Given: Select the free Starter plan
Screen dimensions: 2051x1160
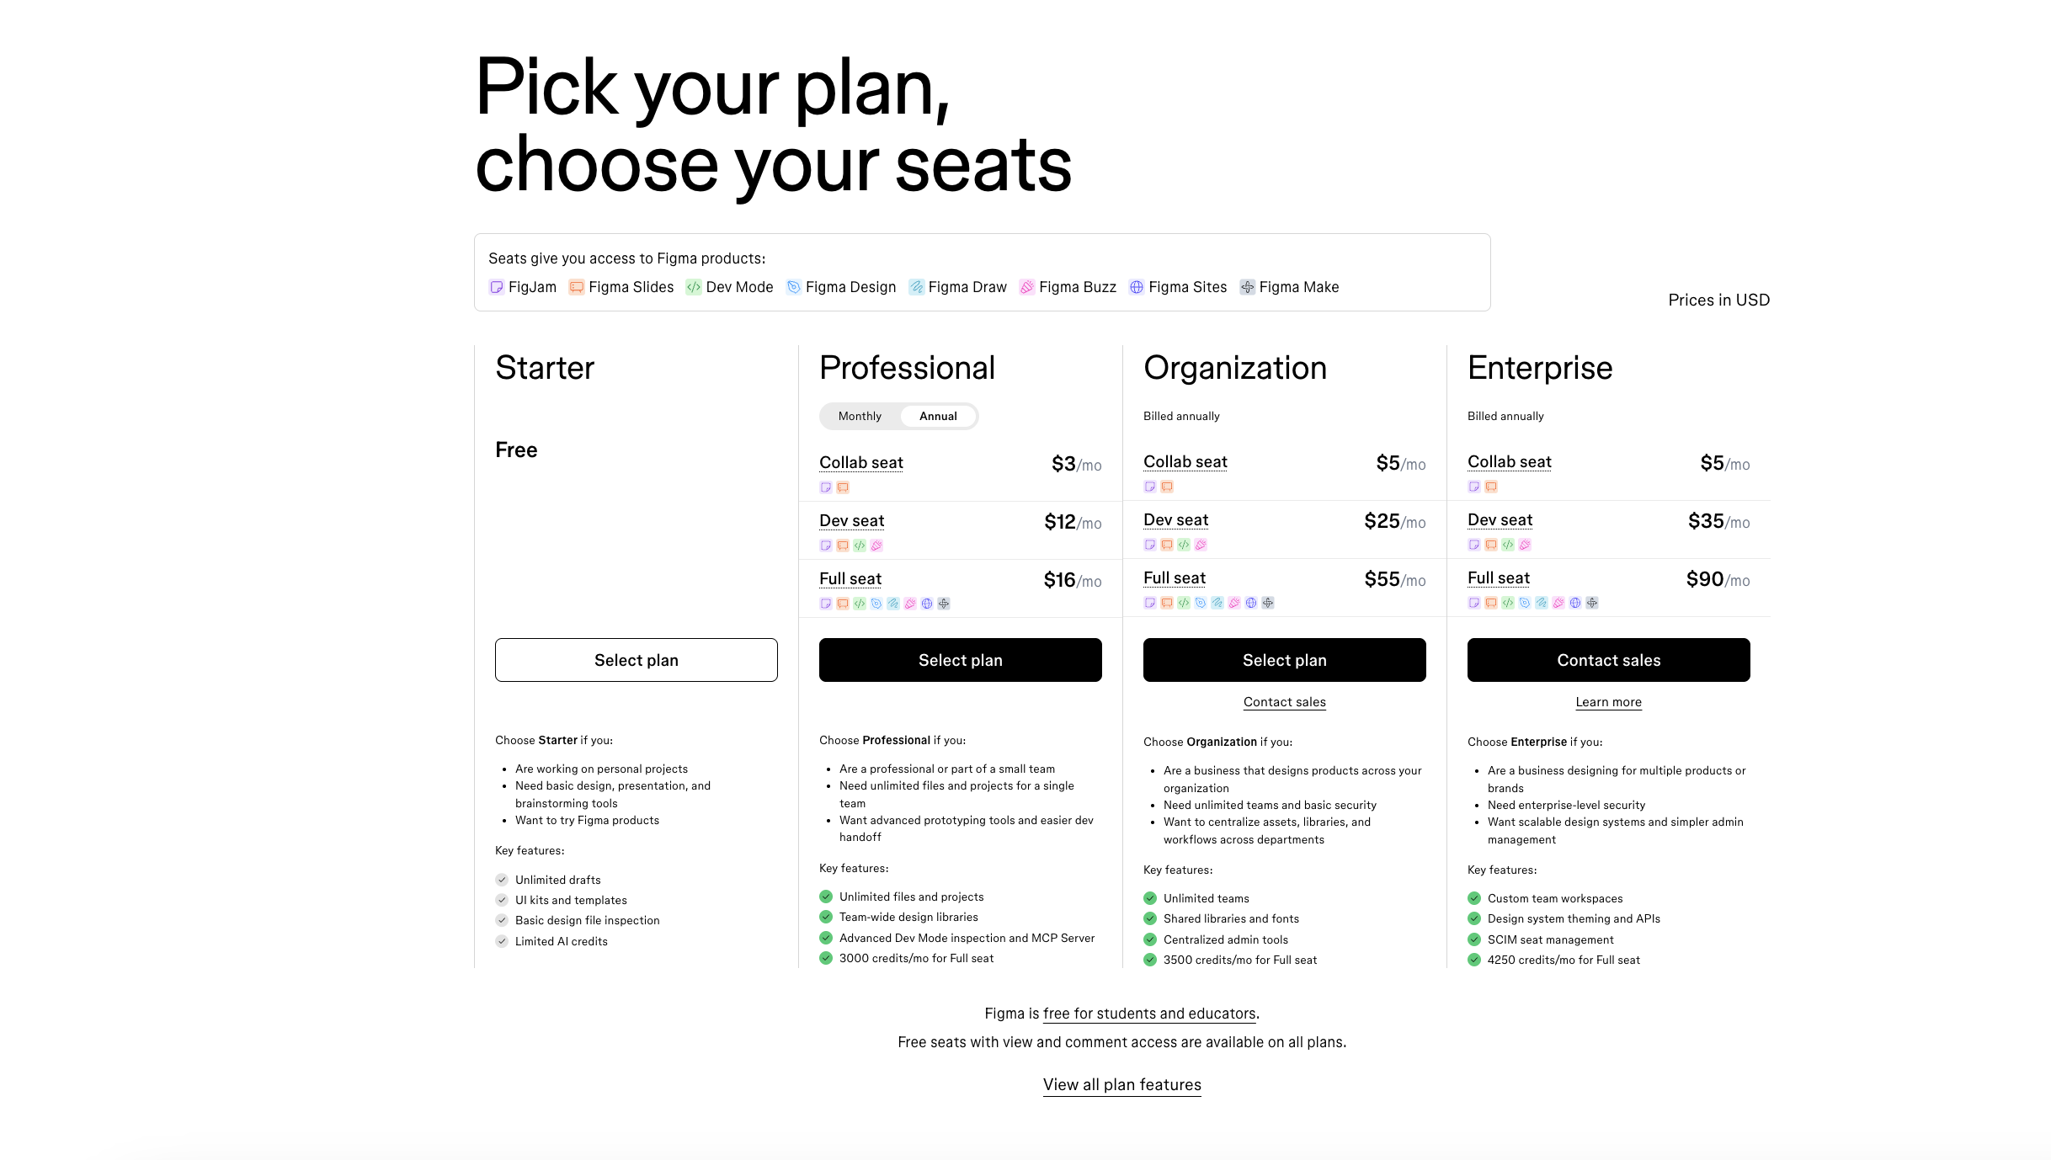Looking at the screenshot, I should click(x=636, y=660).
